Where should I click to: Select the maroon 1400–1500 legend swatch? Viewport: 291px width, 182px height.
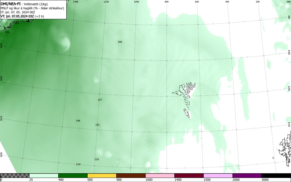[189, 176]
